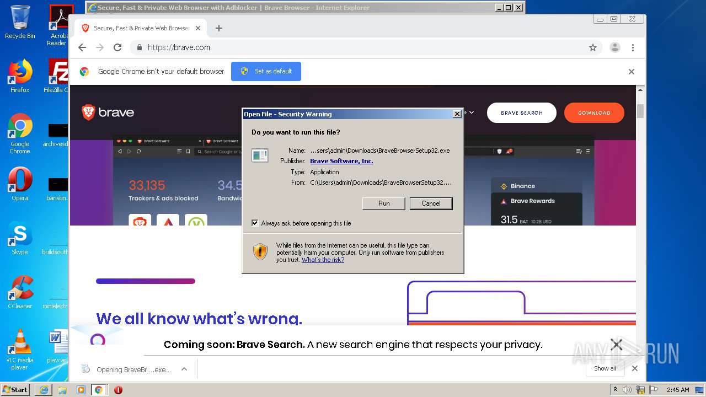Minimize the Chrome window
The width and height of the screenshot is (706, 397).
(x=600, y=19)
